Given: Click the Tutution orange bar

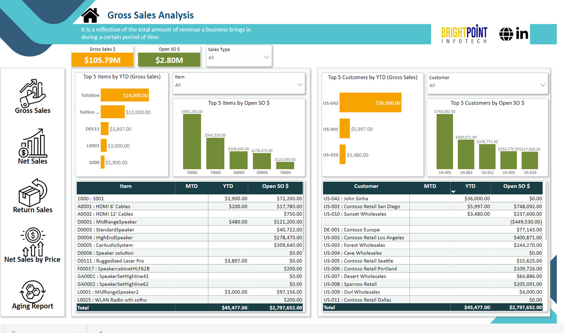Looking at the screenshot, I should click(x=124, y=95).
